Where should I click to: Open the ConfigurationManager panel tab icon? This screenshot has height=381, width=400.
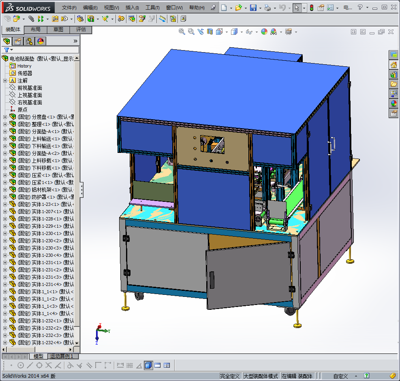point(29,41)
